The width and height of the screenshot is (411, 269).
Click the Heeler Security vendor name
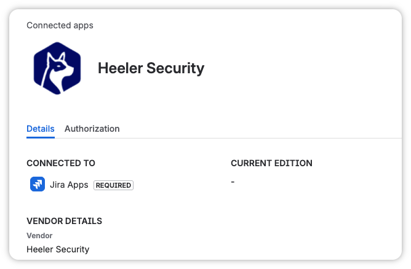(x=58, y=249)
